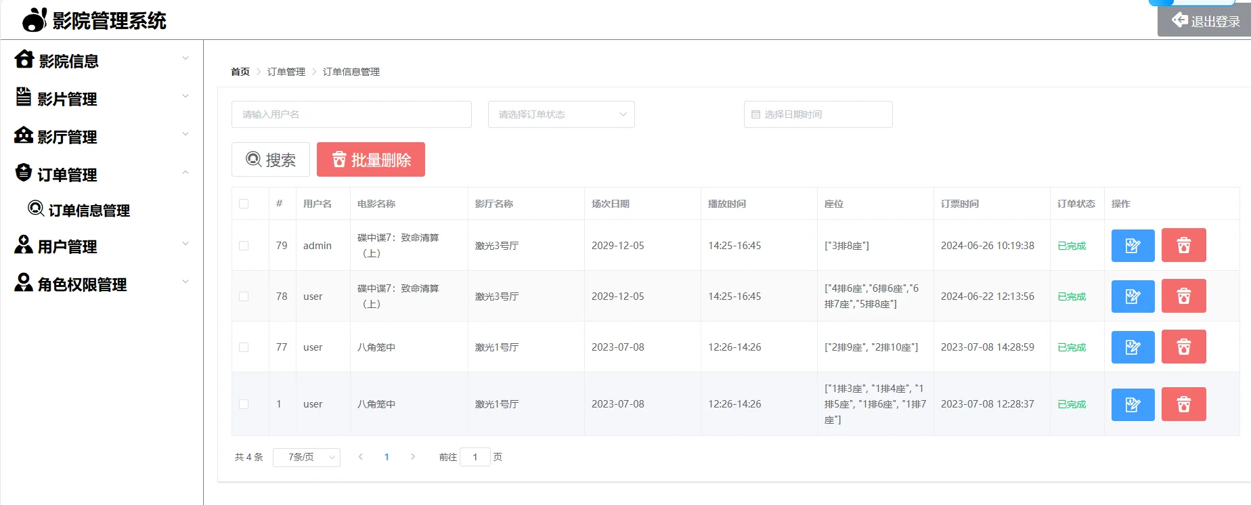This screenshot has height=505, width=1251.
Task: Click the calendar icon in date picker
Action: tap(756, 114)
